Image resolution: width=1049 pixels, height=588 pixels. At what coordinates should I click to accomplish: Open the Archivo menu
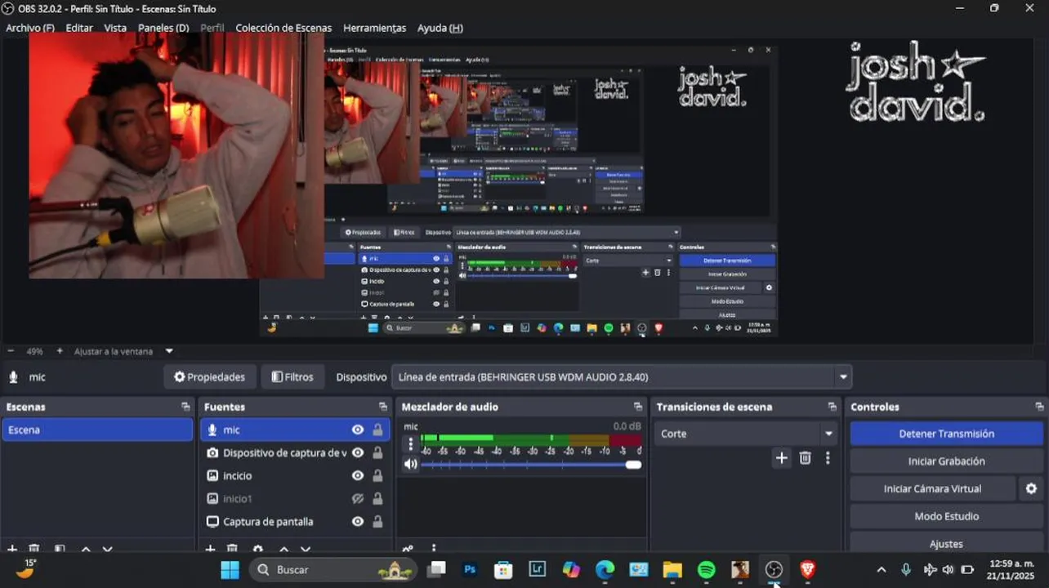tap(30, 28)
